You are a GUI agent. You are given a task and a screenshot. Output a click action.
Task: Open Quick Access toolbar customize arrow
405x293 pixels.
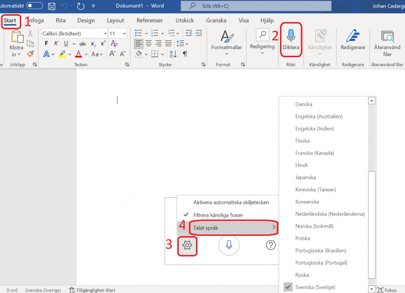pos(94,6)
